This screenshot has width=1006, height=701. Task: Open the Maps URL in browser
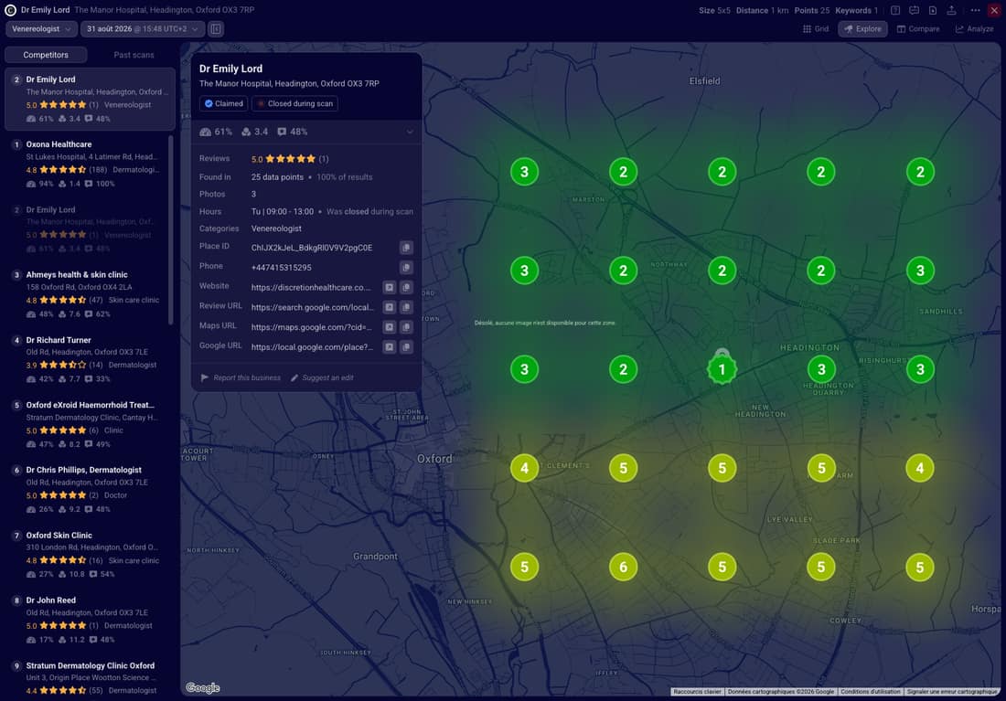pyautogui.click(x=390, y=327)
